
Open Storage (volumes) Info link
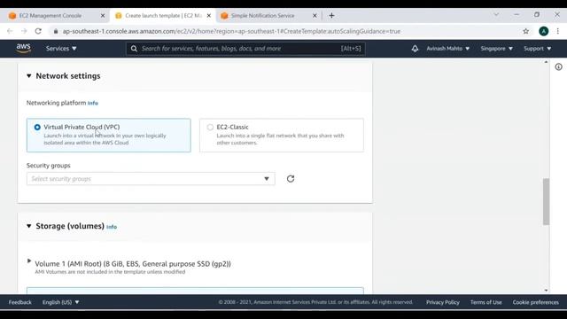[112, 227]
